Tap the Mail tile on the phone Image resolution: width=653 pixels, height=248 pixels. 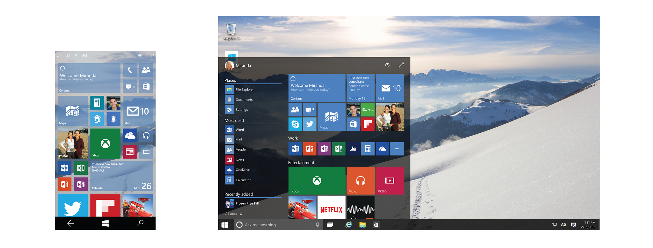click(x=138, y=111)
